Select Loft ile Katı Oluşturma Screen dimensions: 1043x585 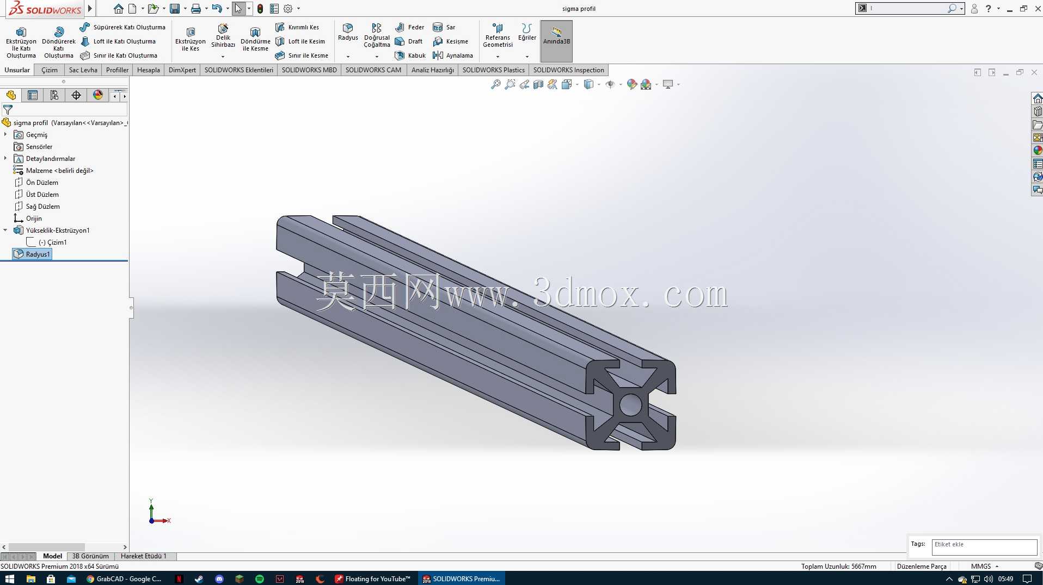point(118,41)
